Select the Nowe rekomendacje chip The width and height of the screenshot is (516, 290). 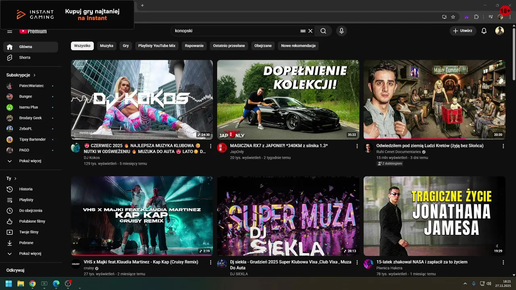(298, 46)
